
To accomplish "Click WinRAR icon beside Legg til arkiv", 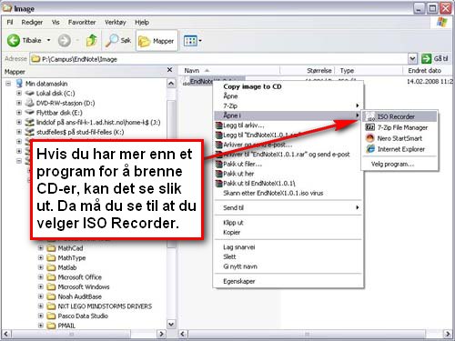I will pyautogui.click(x=218, y=125).
